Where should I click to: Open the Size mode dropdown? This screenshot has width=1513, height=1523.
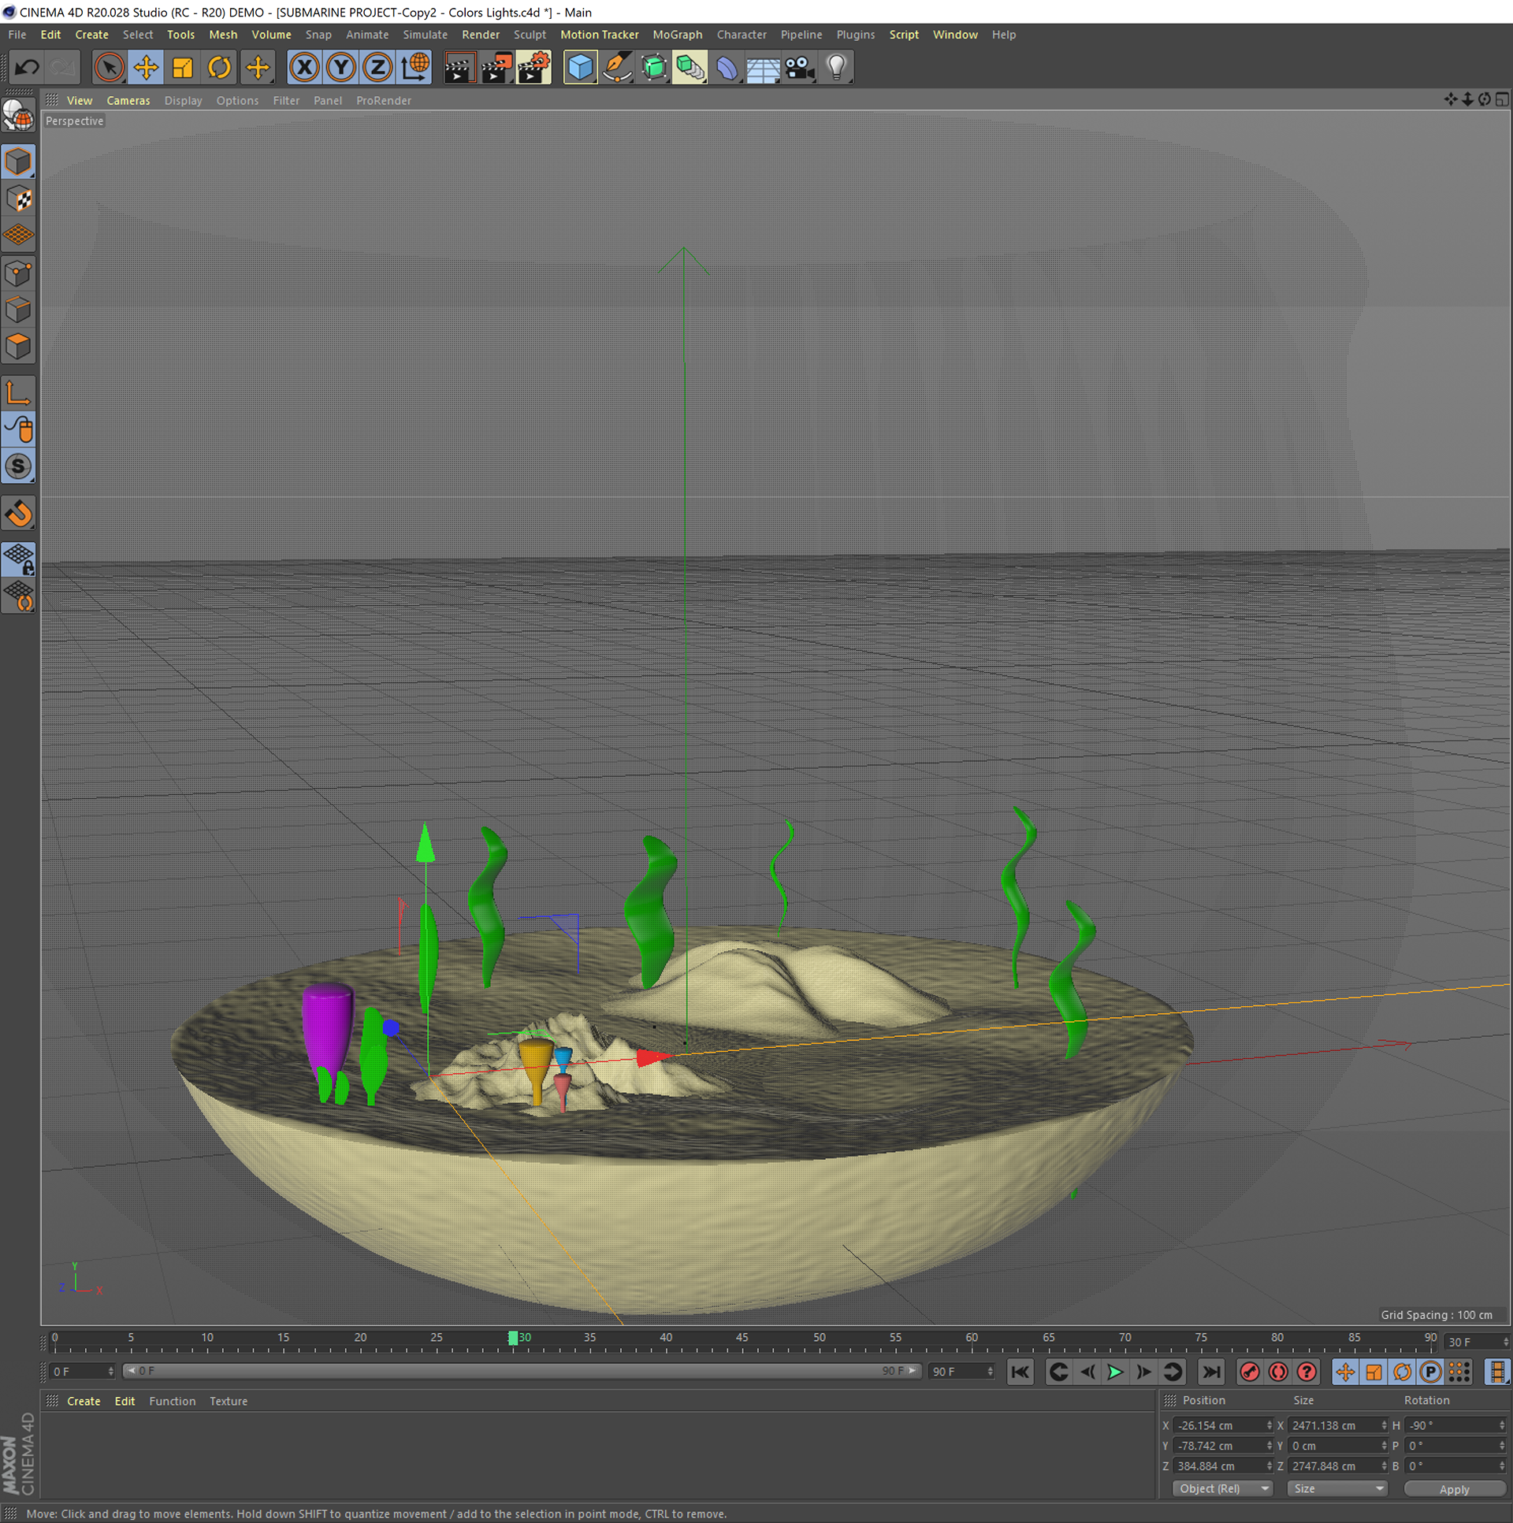click(1336, 1488)
